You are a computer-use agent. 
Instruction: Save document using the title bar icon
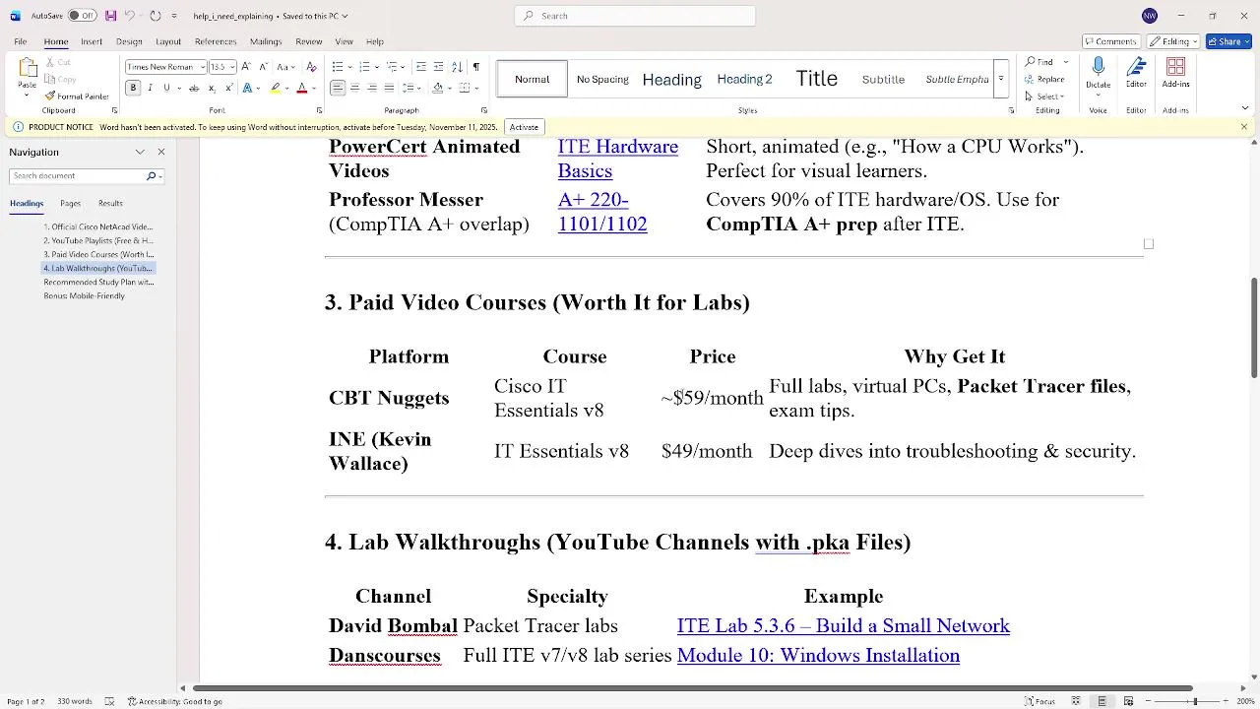(x=110, y=16)
